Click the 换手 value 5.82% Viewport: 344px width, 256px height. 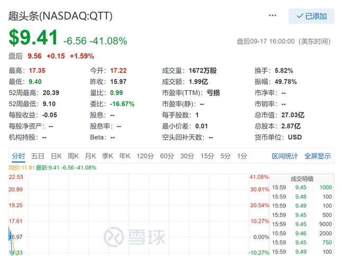284,70
